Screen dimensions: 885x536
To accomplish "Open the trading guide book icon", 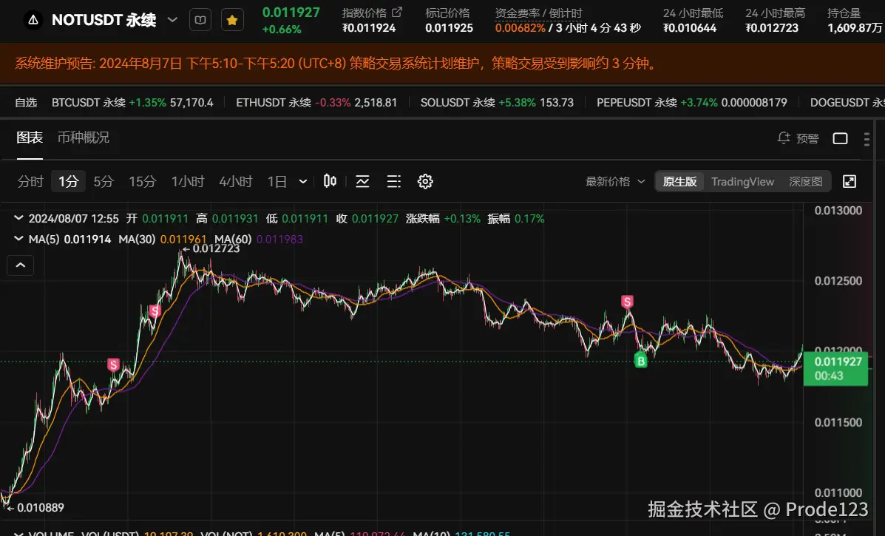I will click(200, 20).
